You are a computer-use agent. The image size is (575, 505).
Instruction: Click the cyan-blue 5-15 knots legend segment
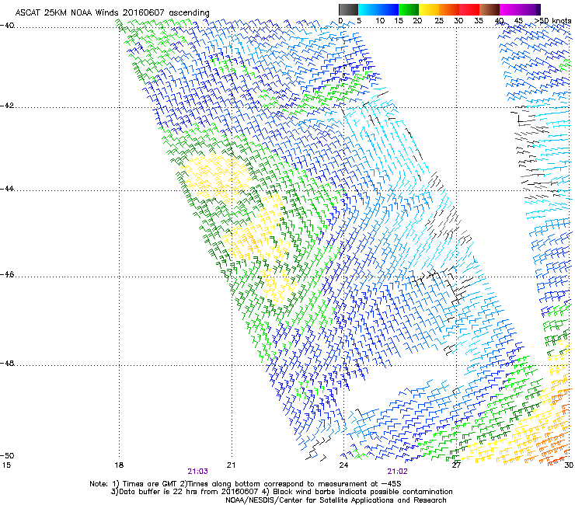point(378,9)
